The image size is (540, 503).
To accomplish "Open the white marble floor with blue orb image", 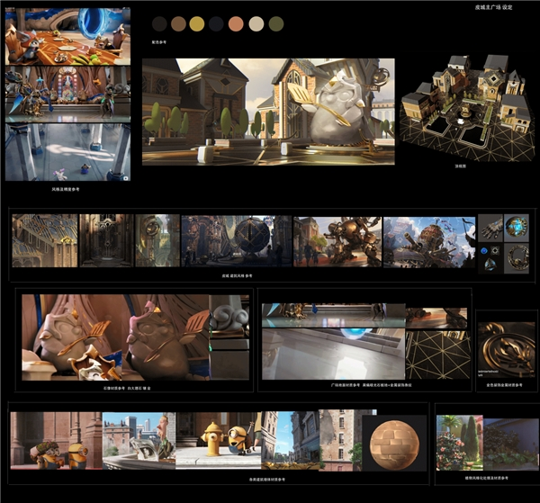I will point(333,354).
